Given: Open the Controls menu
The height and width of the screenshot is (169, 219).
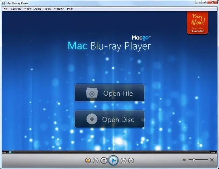Looking at the screenshot, I should click(16, 9).
